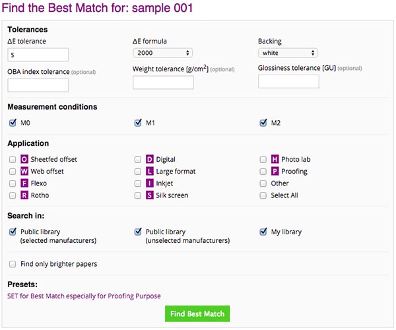Tick the Select All application checkbox
Viewport: 396px width, 330px height.
[x=263, y=195]
